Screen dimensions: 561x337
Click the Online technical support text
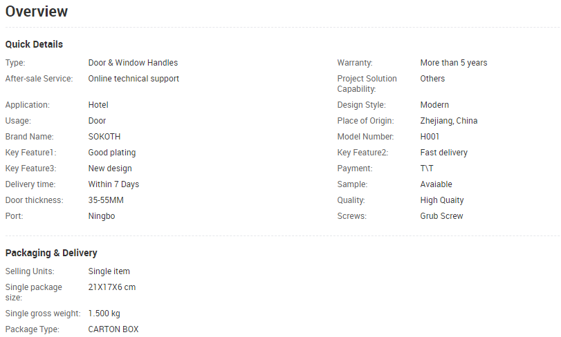click(x=134, y=79)
